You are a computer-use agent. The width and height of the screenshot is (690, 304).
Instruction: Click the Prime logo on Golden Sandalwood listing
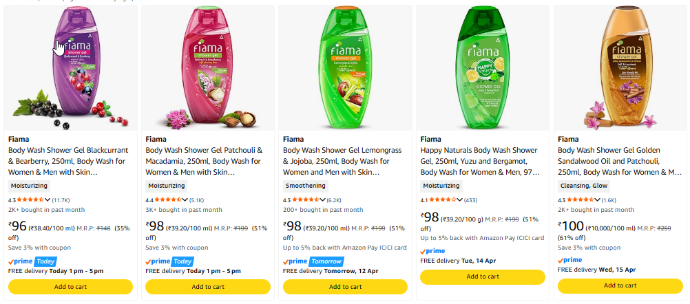click(x=570, y=260)
